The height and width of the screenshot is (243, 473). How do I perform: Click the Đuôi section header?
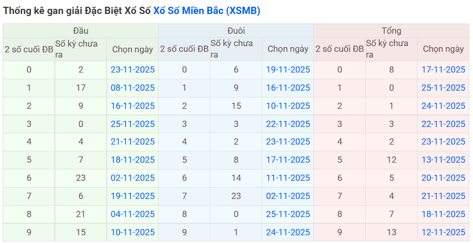pos(236,31)
